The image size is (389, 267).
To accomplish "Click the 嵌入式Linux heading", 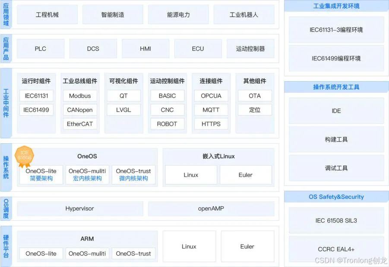I will 218,156.
